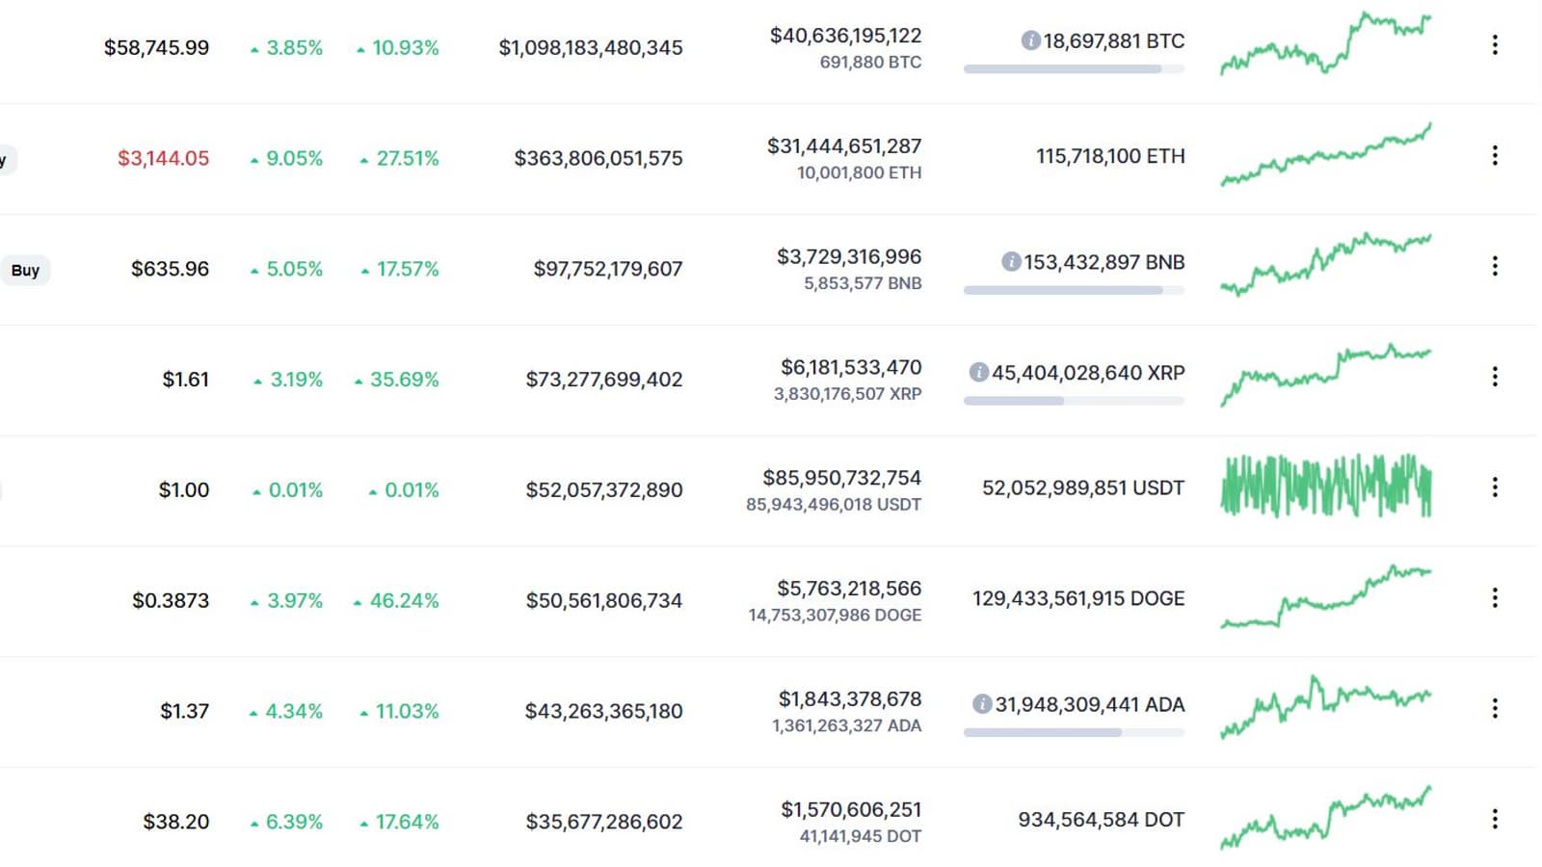Click the DOGE 7-day sparkline chart
The image size is (1542, 867).
(1325, 597)
